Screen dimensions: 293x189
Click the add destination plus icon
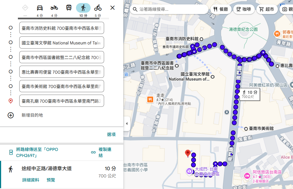[x=11, y=115]
